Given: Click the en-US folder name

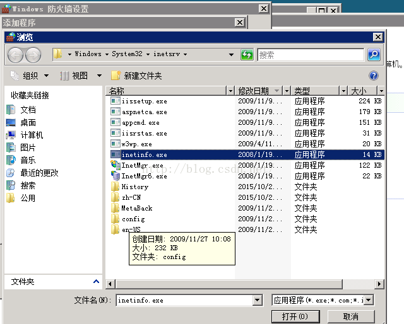Looking at the screenshot, I should 131,229.
